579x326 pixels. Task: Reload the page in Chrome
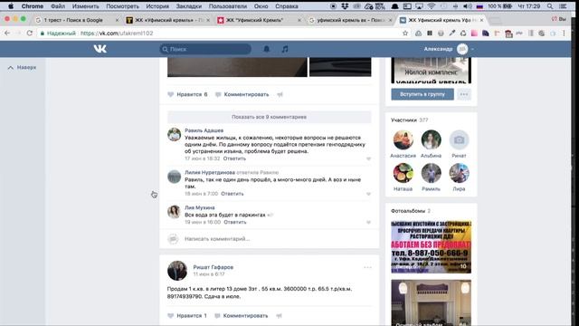click(30, 34)
